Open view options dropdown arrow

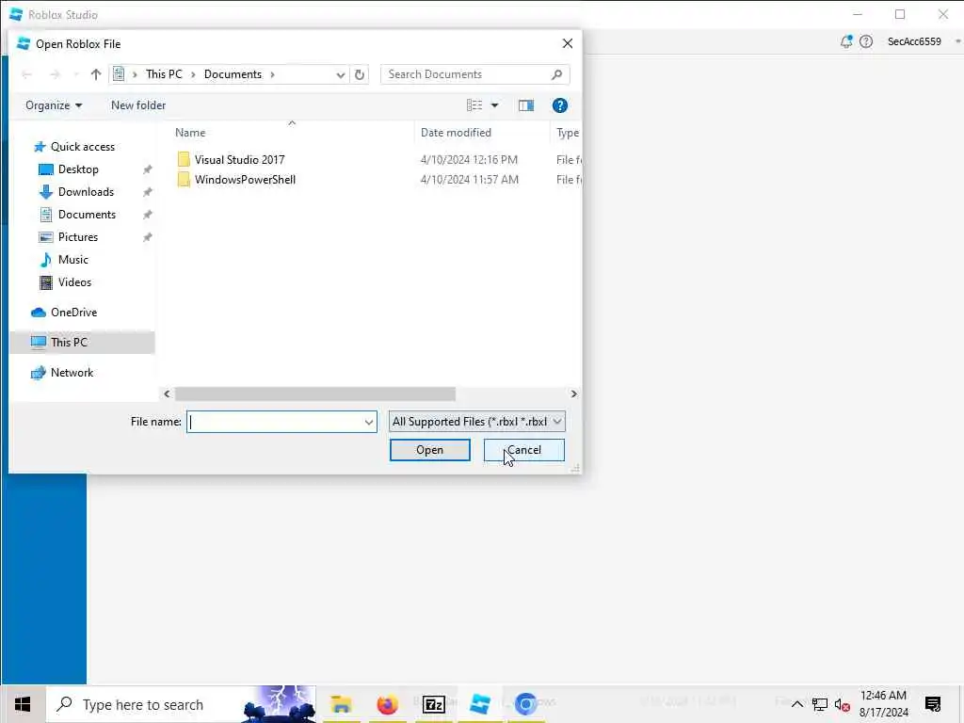pos(494,105)
